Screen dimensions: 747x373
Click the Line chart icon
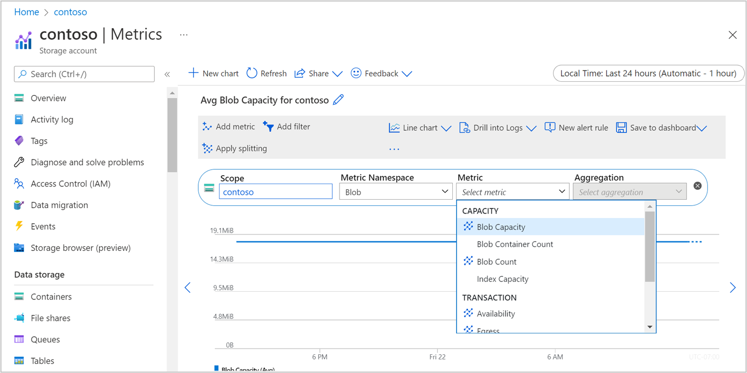394,128
